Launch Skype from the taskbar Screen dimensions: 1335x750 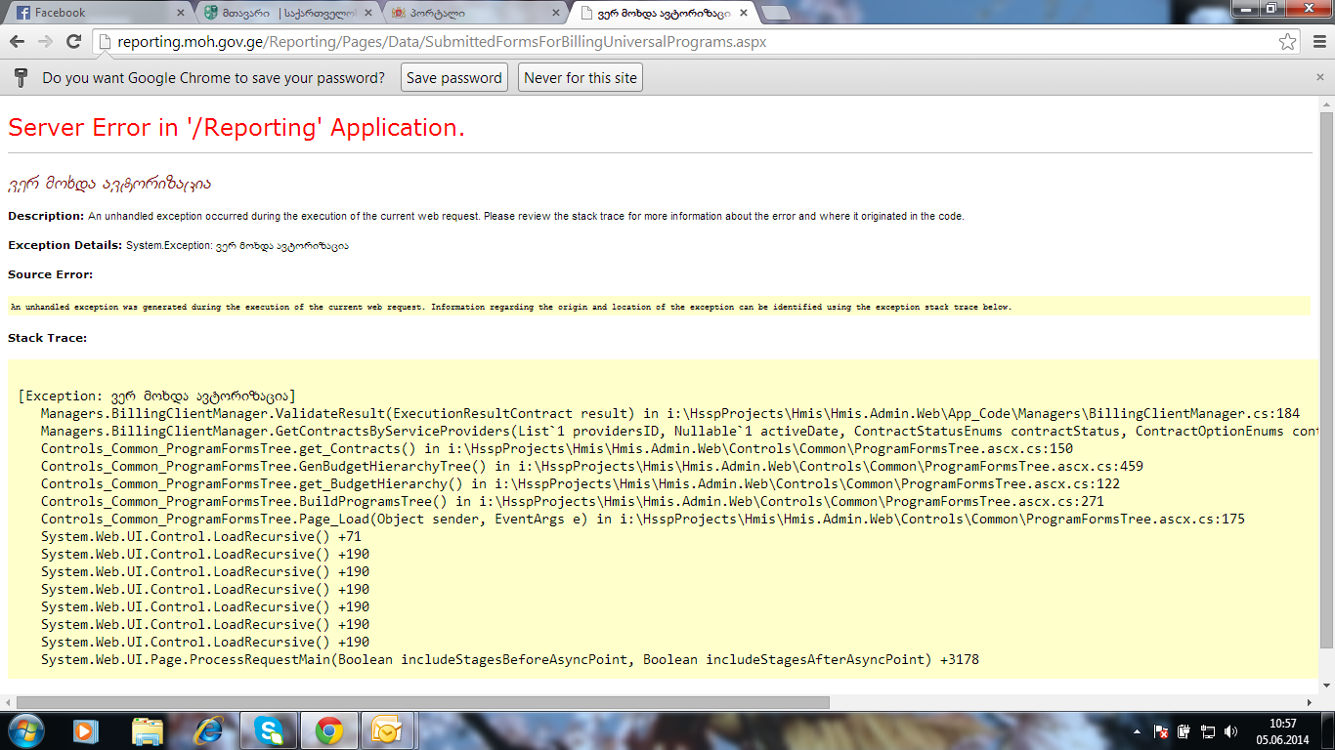click(269, 730)
